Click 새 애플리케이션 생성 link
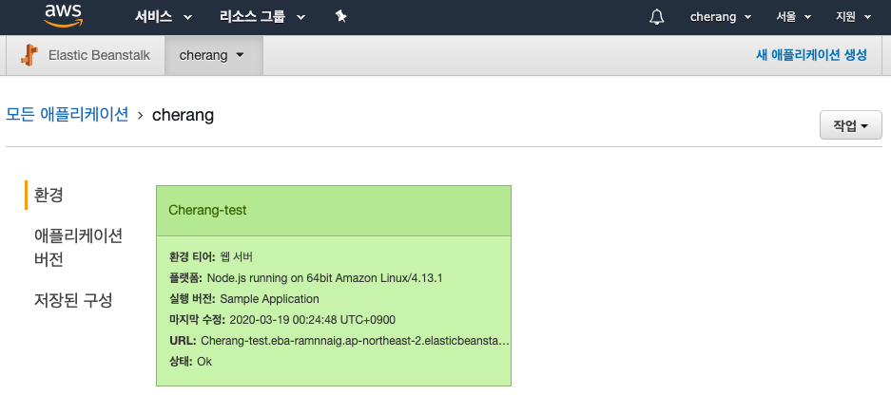The width and height of the screenshot is (891, 395). [811, 55]
